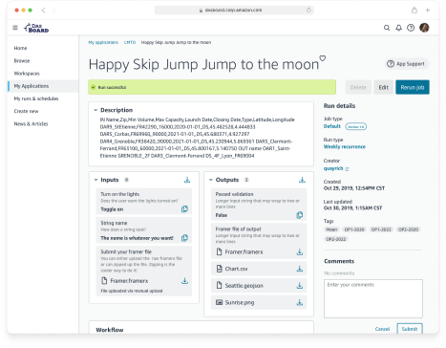The height and width of the screenshot is (348, 446).
Task: Click the browser address bar
Action: point(234,11)
